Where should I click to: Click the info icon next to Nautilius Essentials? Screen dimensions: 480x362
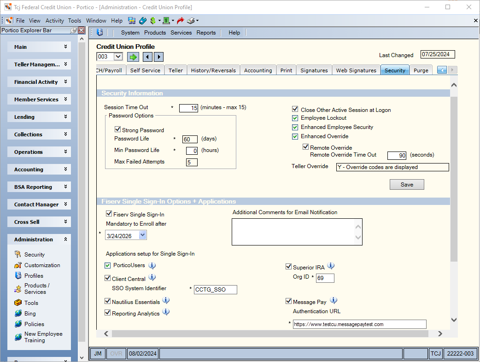166,300
